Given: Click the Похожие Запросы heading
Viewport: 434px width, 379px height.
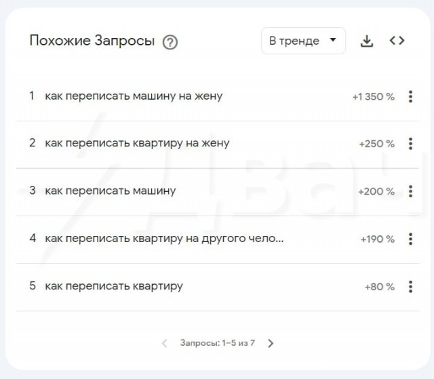Looking at the screenshot, I should coord(92,41).
